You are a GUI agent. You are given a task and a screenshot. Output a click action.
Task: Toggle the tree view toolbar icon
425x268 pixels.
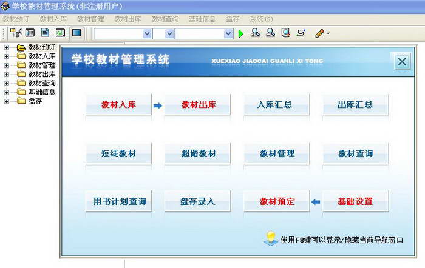[x=15, y=33]
